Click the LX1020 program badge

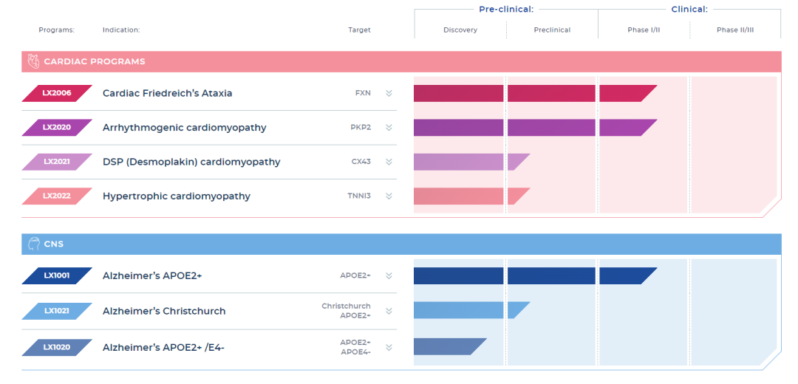click(x=57, y=347)
